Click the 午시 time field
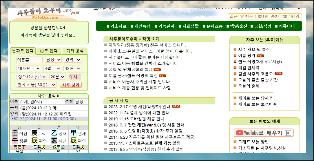 [75, 77]
